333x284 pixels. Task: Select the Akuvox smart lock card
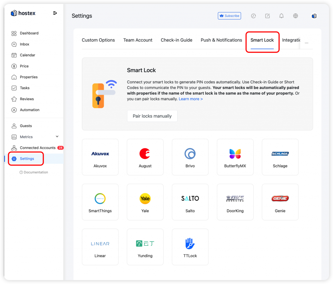tap(100, 157)
